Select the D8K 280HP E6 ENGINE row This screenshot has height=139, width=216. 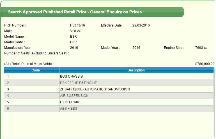click(x=78, y=83)
